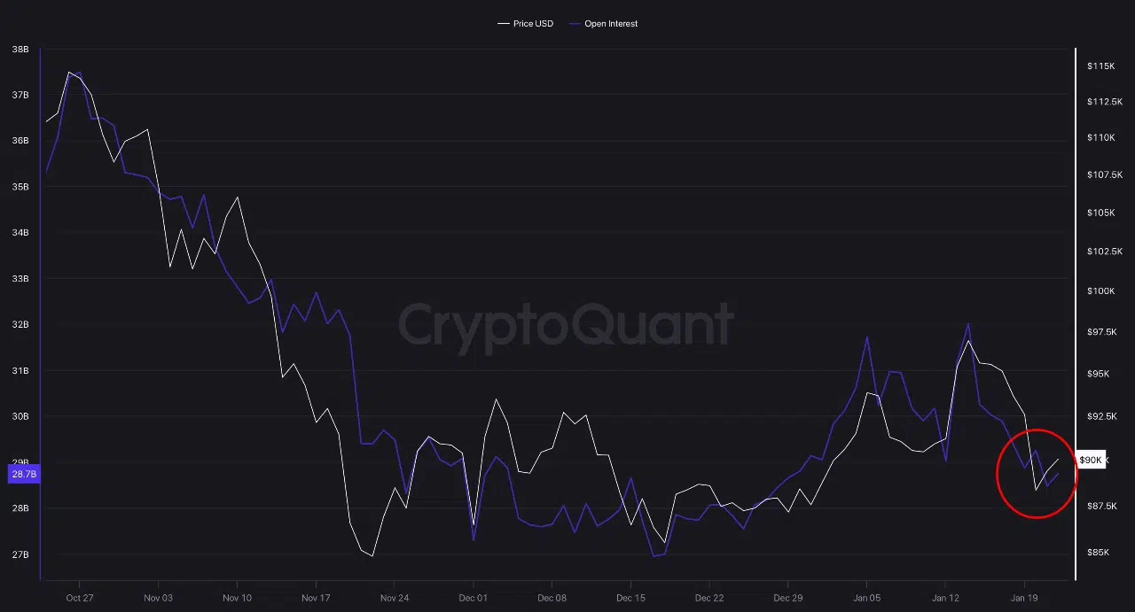Click the 28.7B current value tag

[x=23, y=475]
